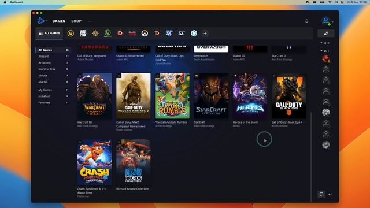Viewport: 370px width, 208px height.
Task: Toggle favorite star on Heroes of the Storm
Action: 235,76
